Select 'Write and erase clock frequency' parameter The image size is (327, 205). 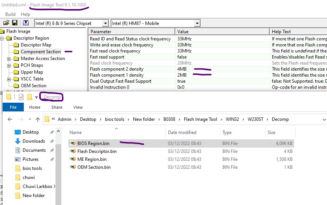coord(121,45)
